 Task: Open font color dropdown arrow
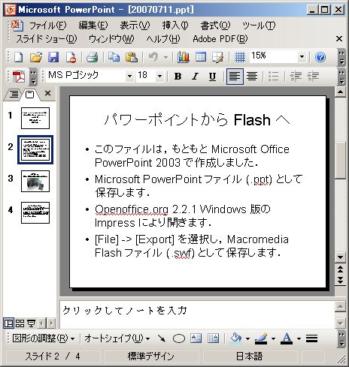[x=299, y=339]
